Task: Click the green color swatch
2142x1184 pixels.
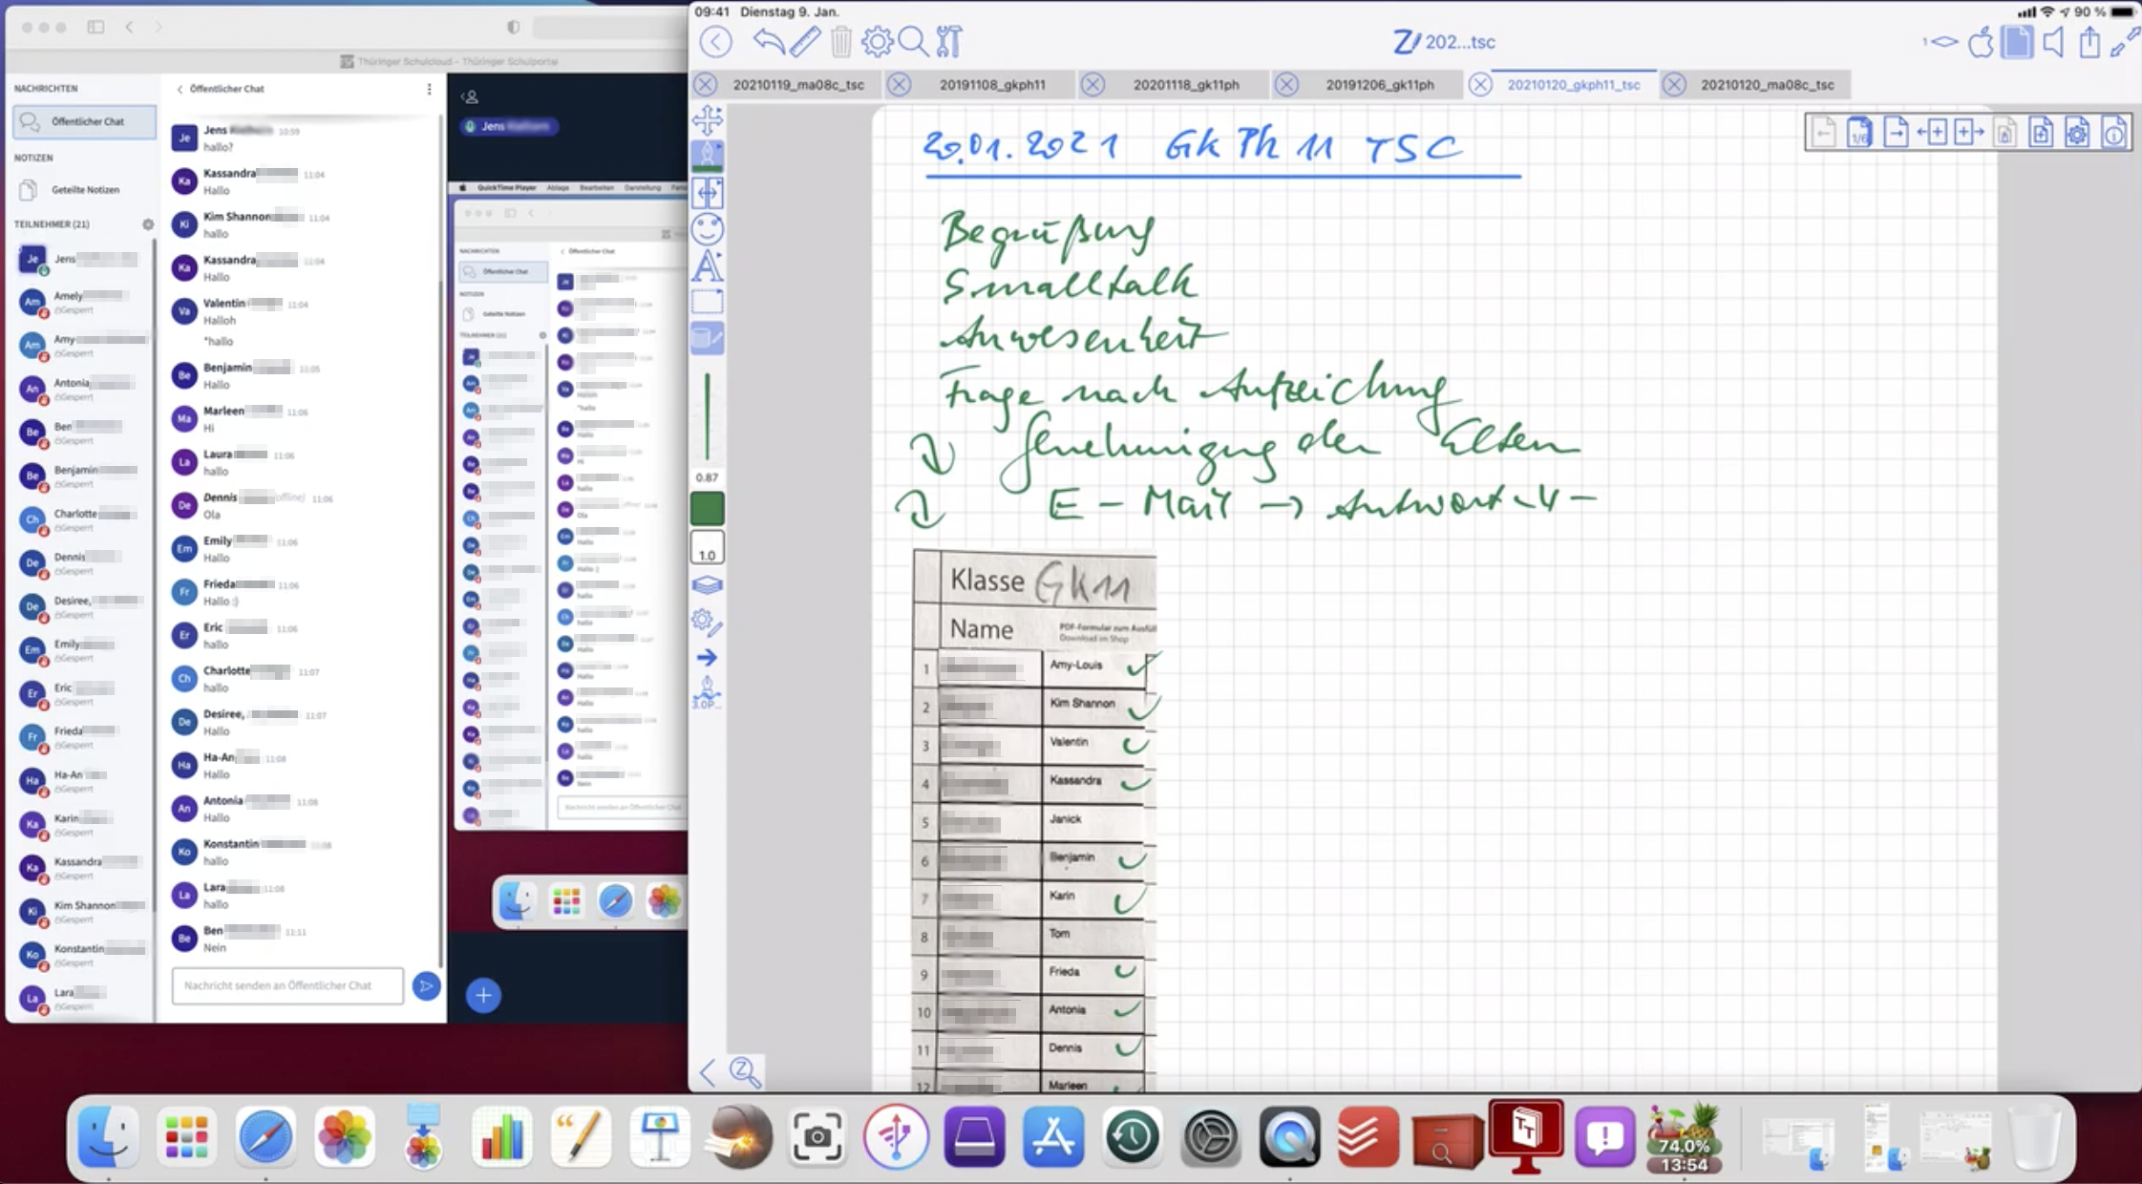Action: pyautogui.click(x=708, y=508)
